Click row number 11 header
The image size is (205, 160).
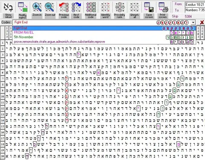point(3,102)
